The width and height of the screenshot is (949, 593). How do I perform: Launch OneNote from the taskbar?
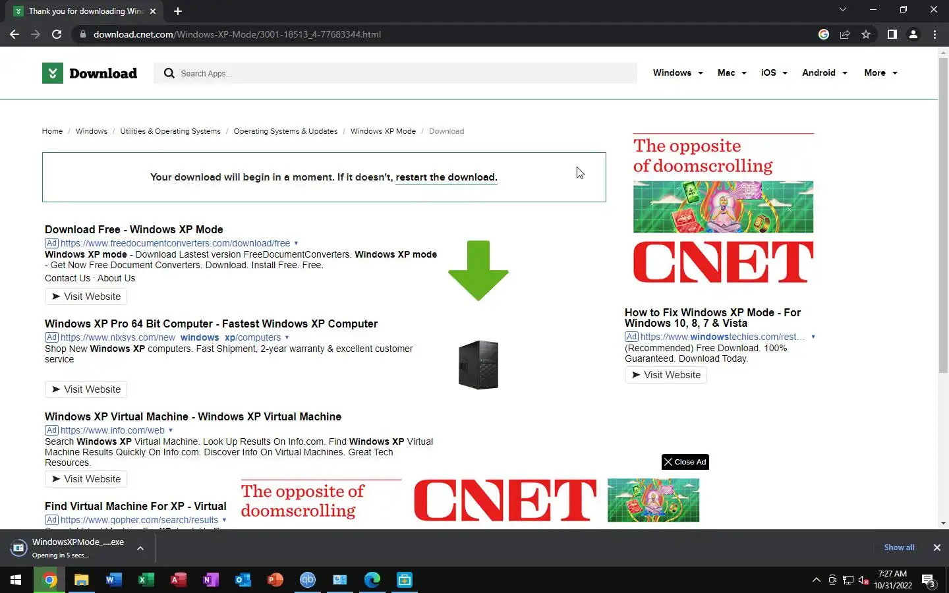[x=210, y=580]
